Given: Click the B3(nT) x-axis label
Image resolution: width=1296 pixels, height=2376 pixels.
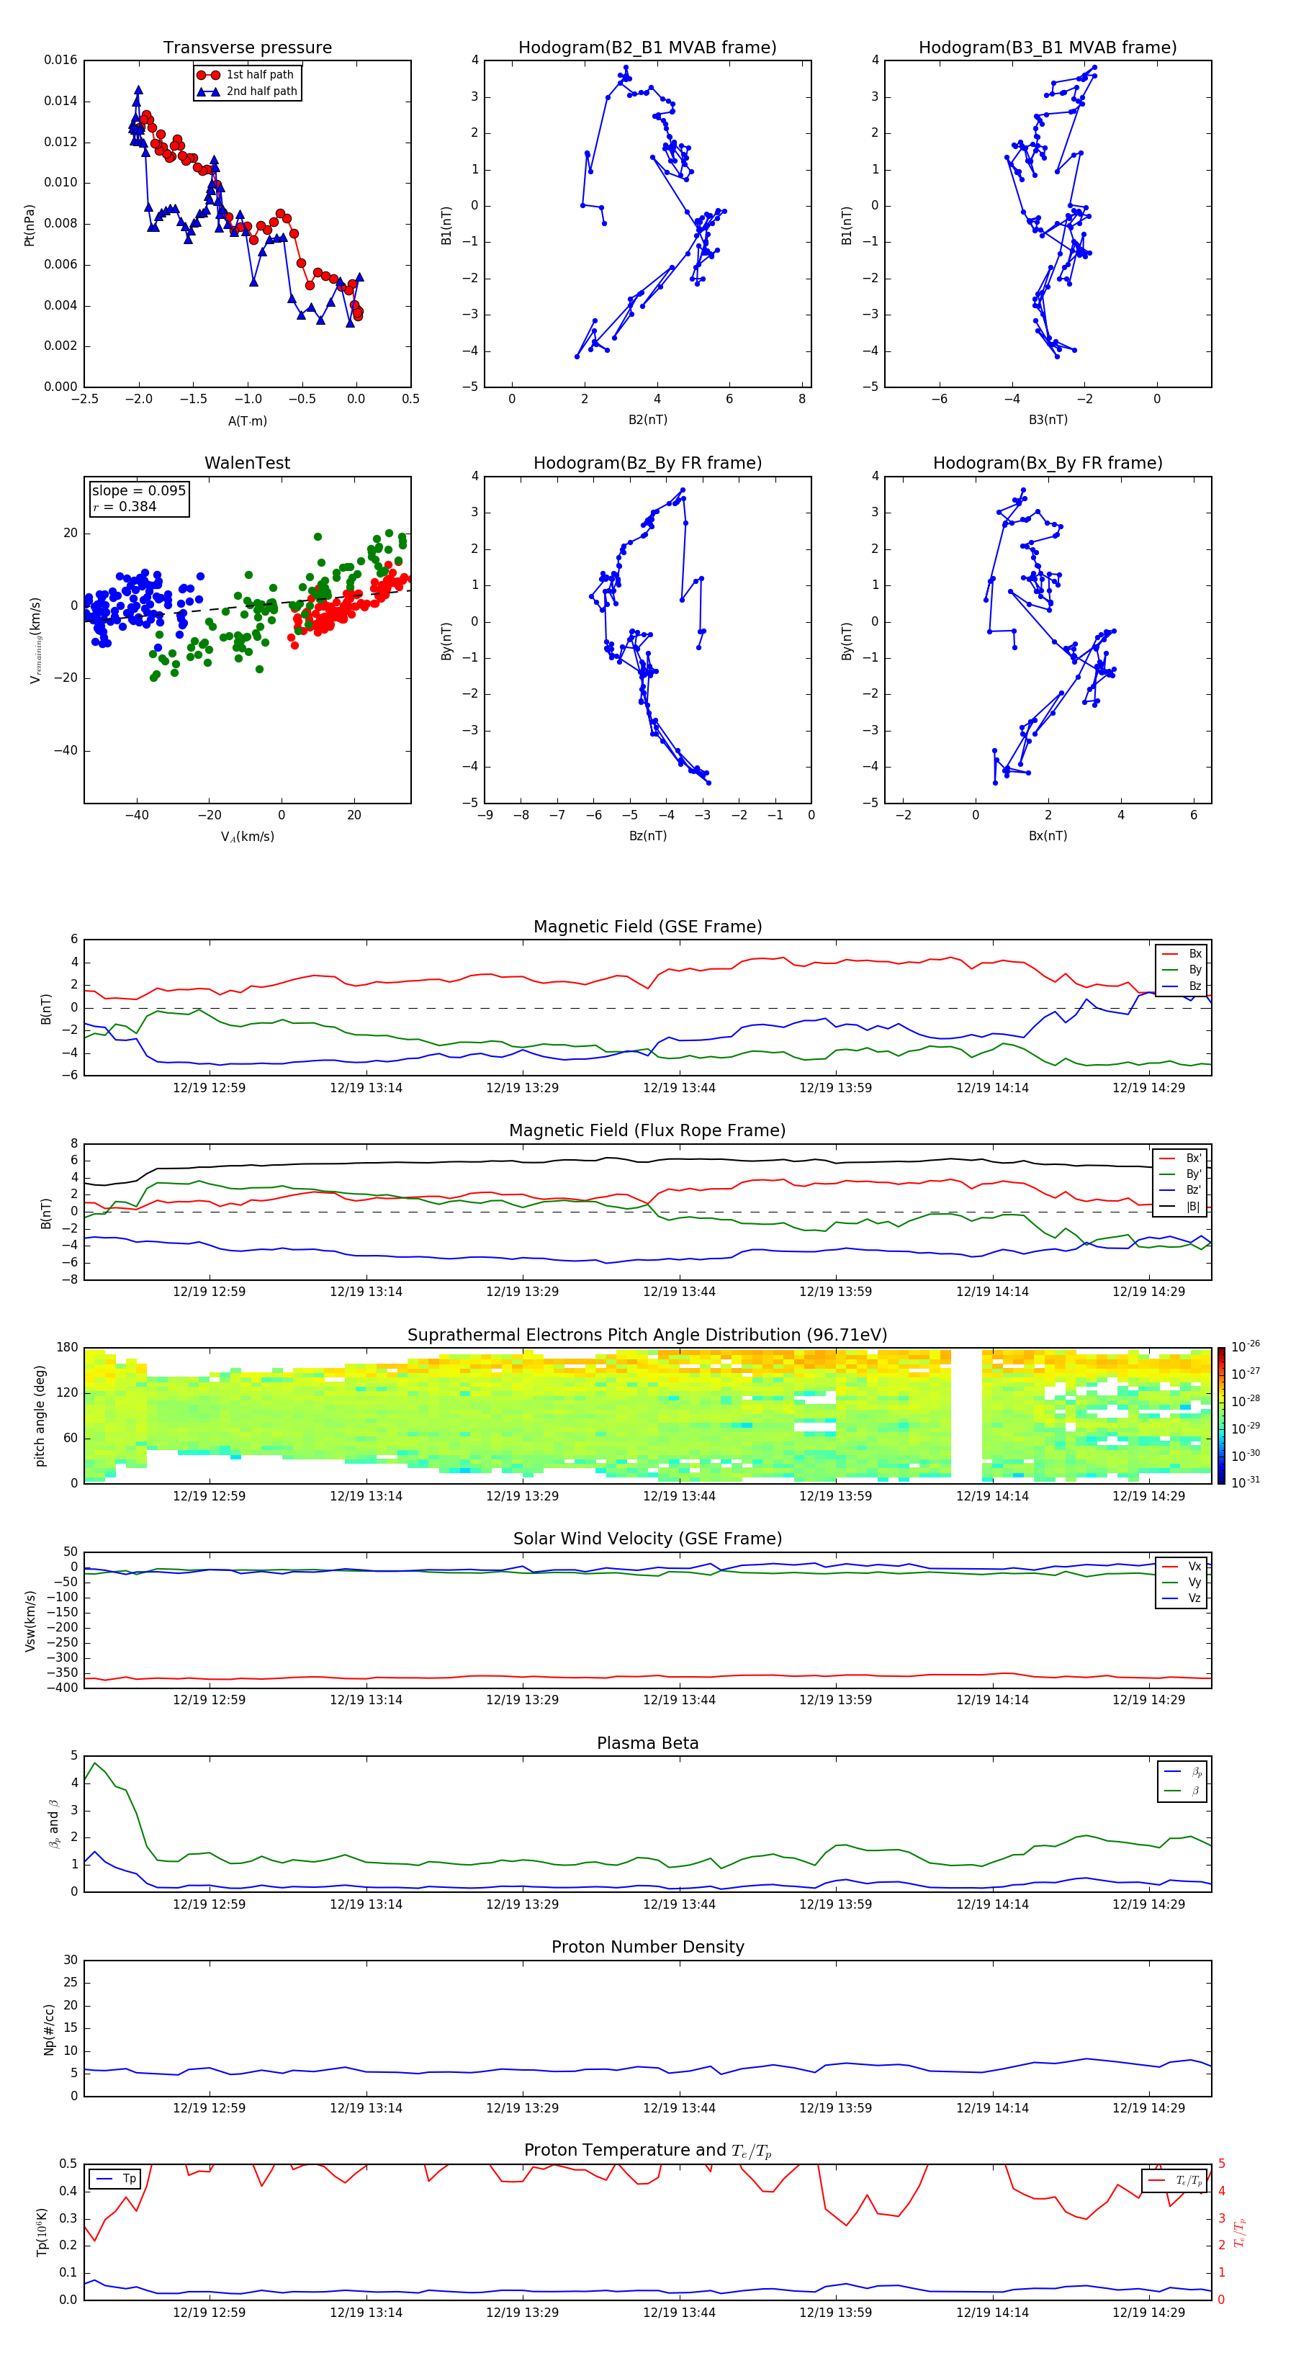Looking at the screenshot, I should pyautogui.click(x=1048, y=420).
